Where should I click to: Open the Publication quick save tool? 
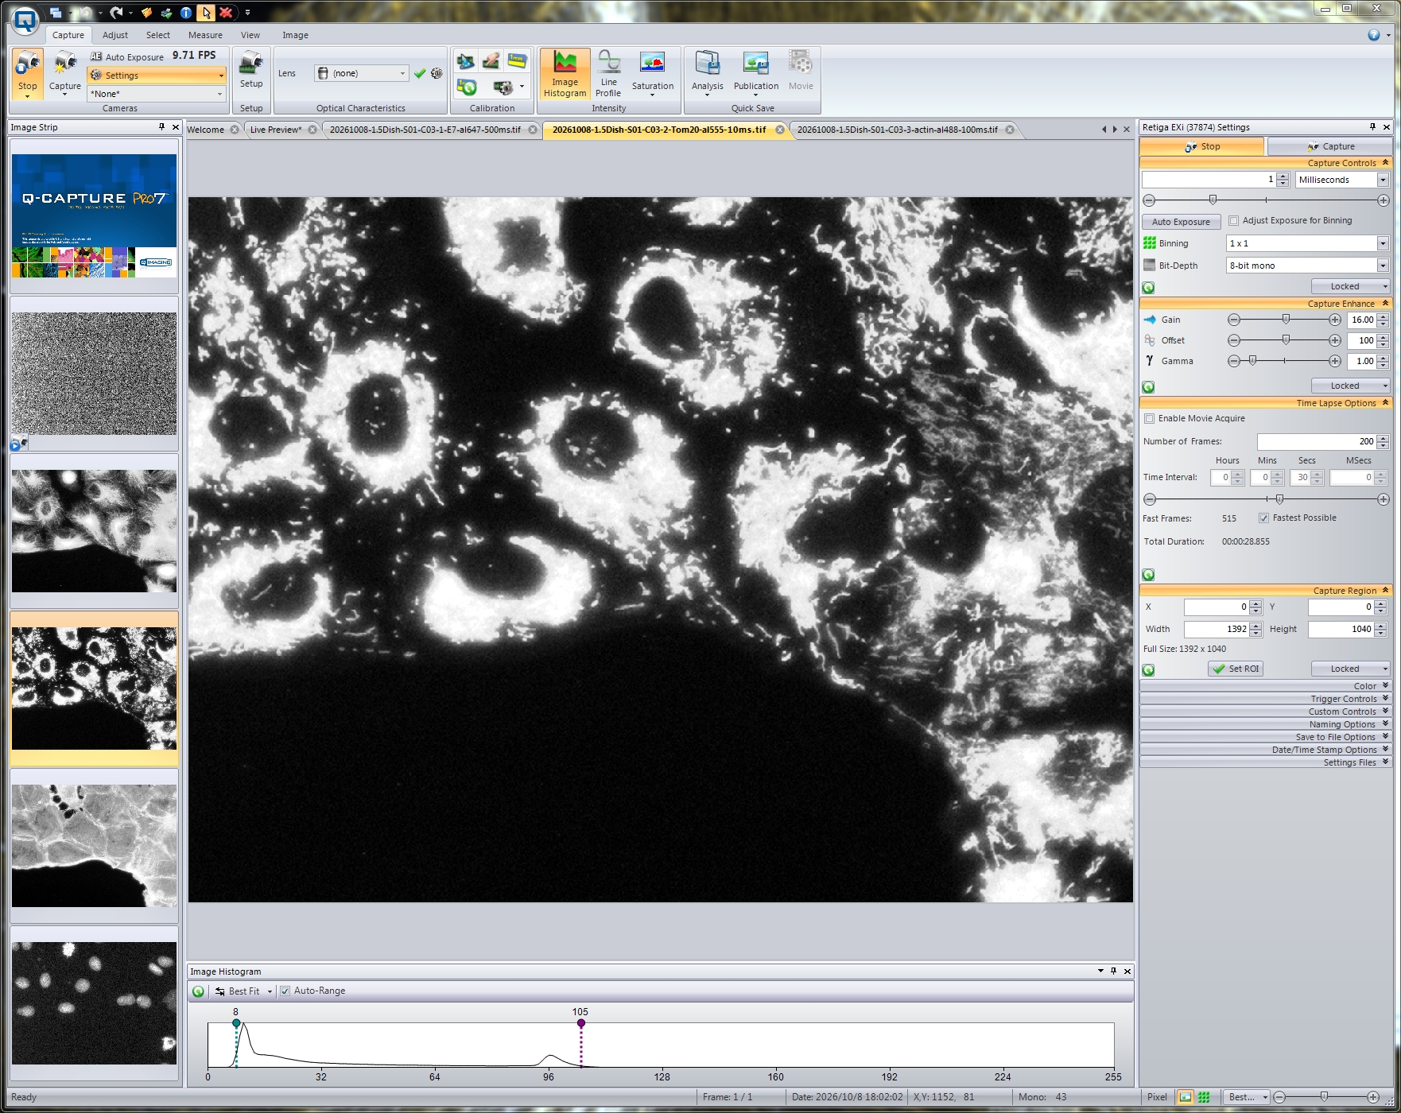click(x=755, y=75)
